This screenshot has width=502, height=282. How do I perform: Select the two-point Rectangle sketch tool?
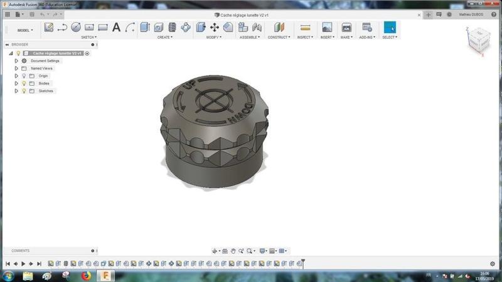[x=103, y=28]
